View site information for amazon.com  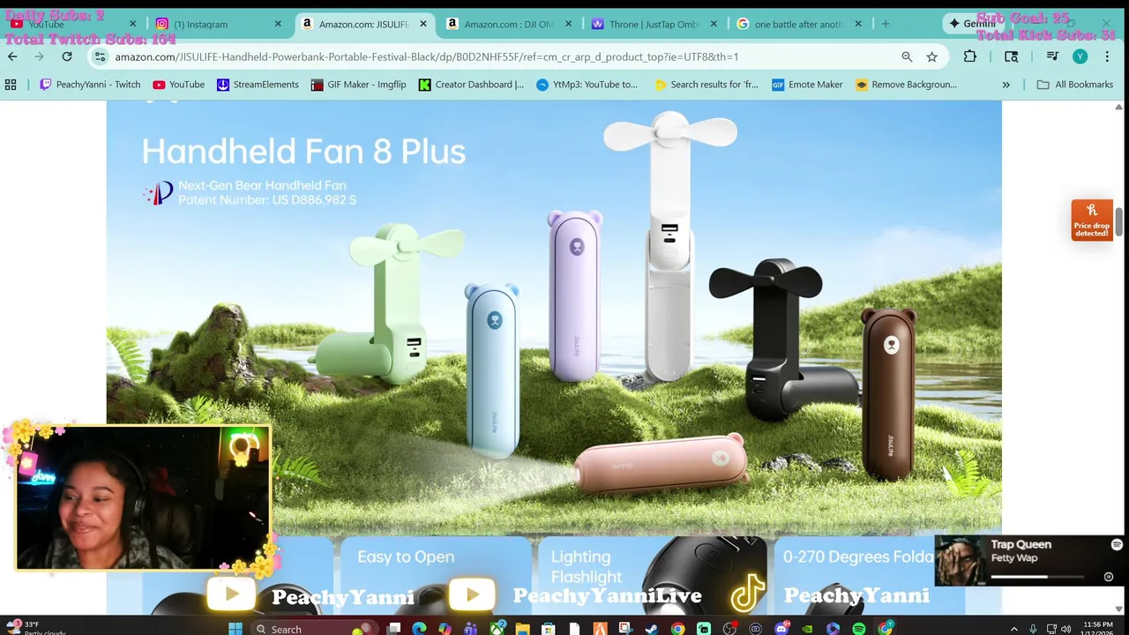point(100,56)
